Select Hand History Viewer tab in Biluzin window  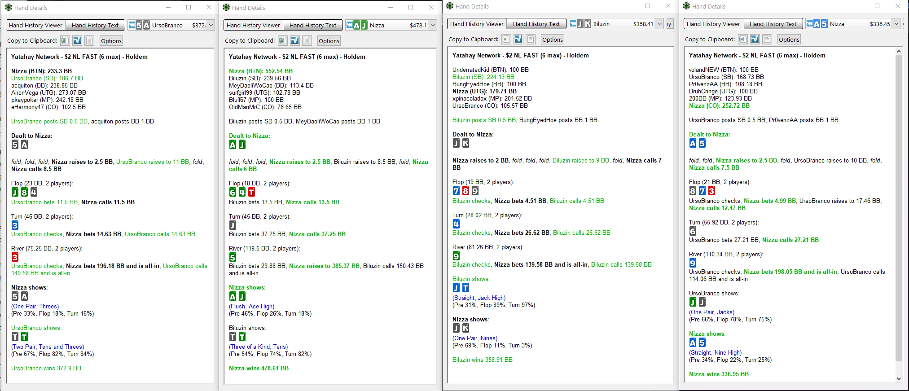477,24
